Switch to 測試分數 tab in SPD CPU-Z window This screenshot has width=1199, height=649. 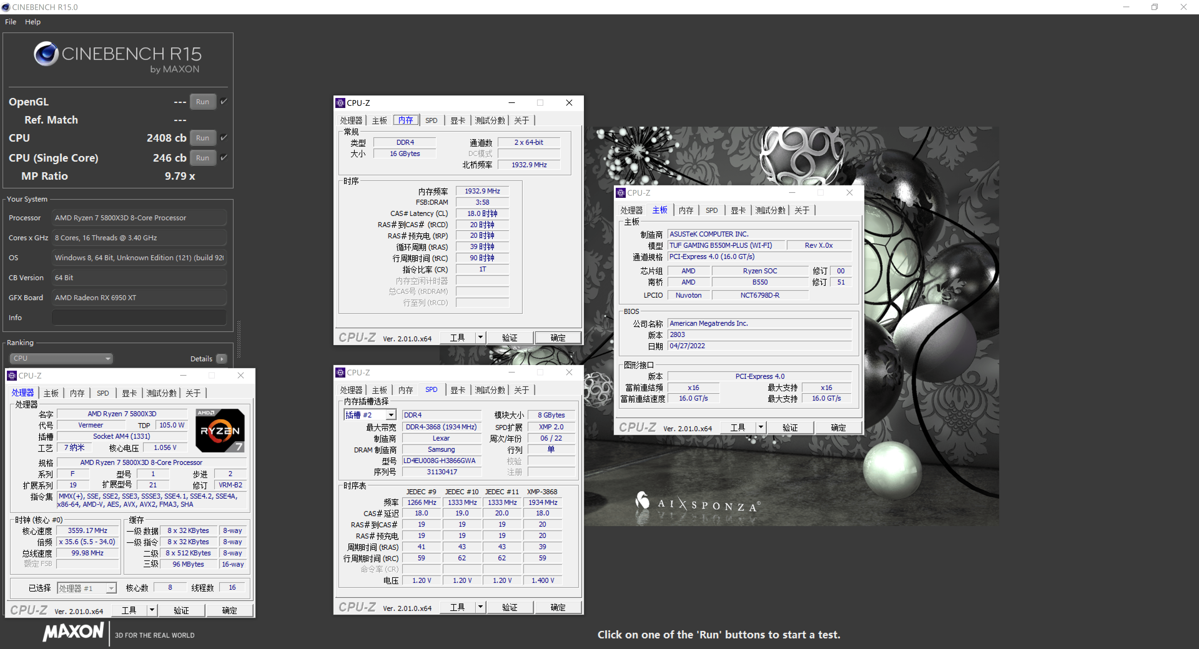pyautogui.click(x=490, y=390)
